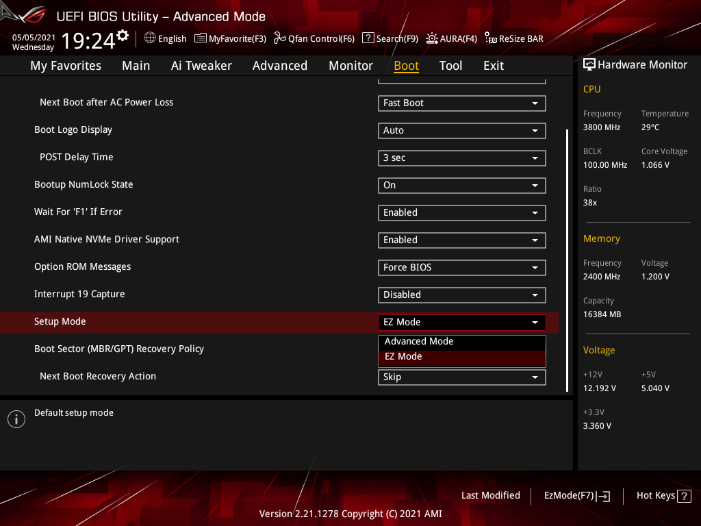Screen dimensions: 701x526
Task: Open the Ai Tweaker tab
Action: (x=201, y=66)
